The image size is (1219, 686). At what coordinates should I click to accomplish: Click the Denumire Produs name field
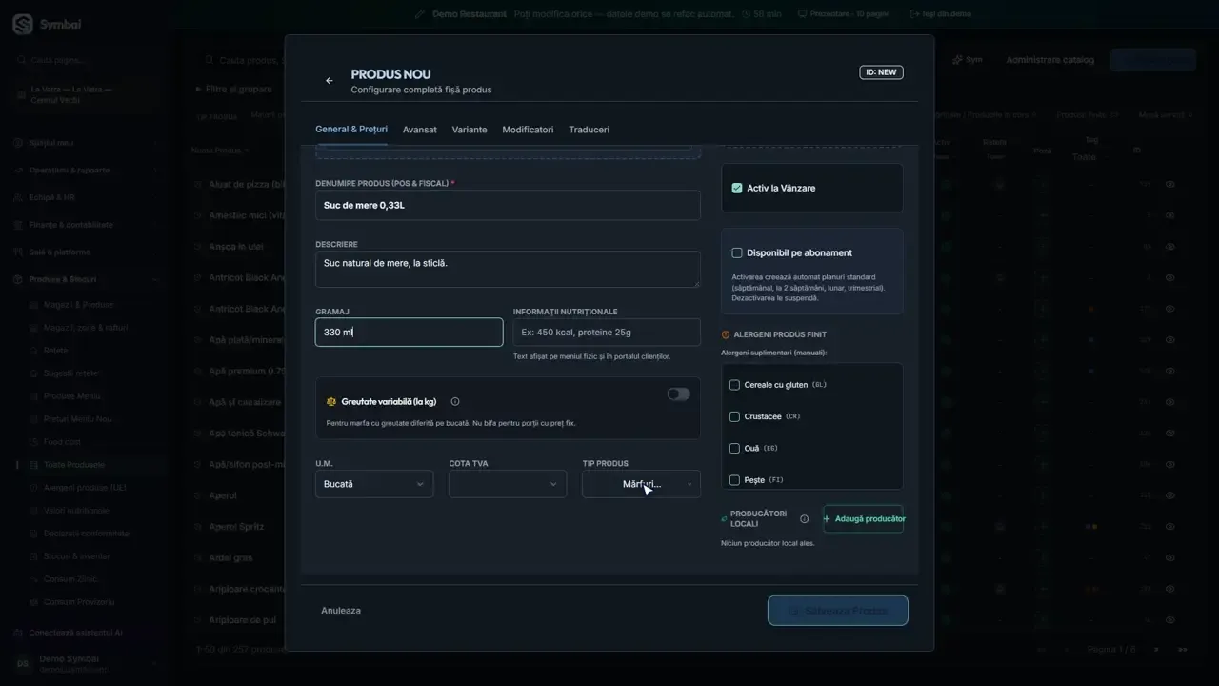click(508, 205)
